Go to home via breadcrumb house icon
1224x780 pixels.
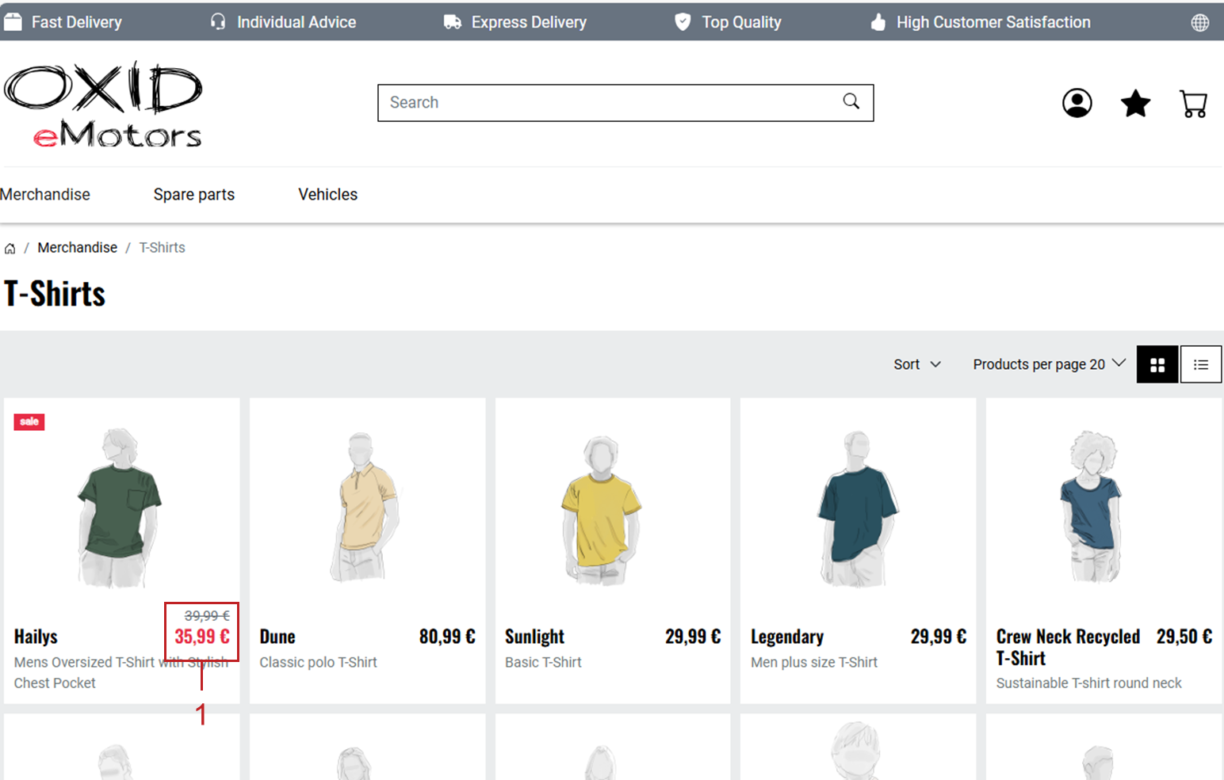click(10, 249)
